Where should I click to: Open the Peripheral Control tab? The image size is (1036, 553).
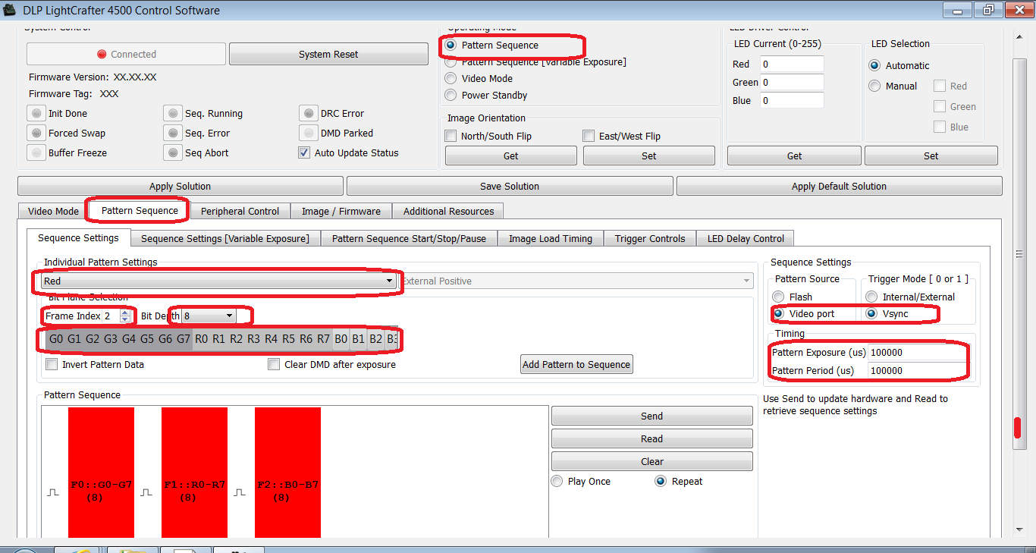[240, 212]
